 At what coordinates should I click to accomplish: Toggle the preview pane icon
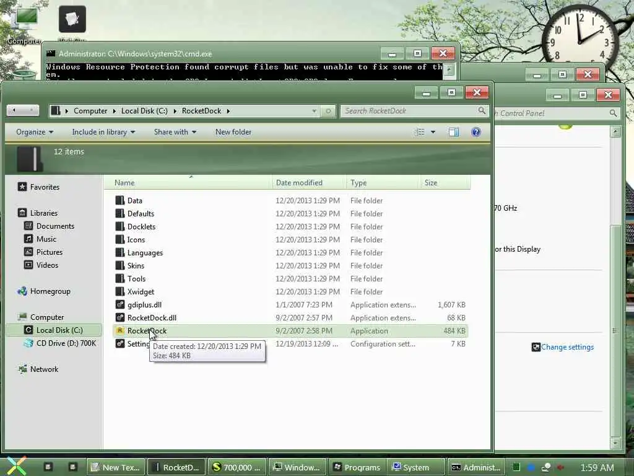pyautogui.click(x=454, y=132)
